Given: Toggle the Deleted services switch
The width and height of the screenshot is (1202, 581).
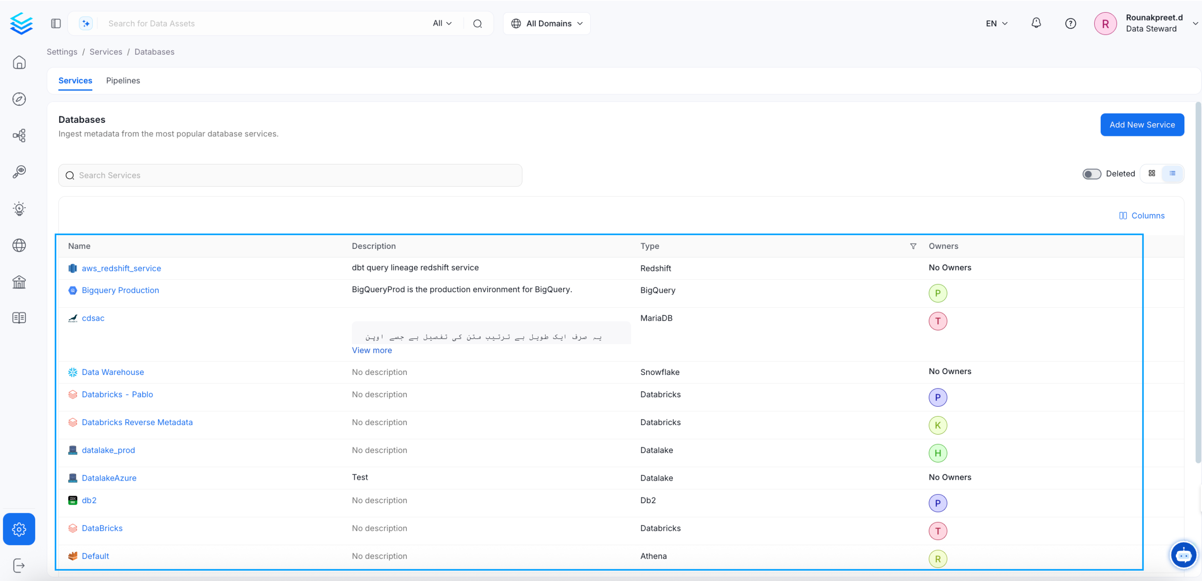Looking at the screenshot, I should coord(1091,174).
